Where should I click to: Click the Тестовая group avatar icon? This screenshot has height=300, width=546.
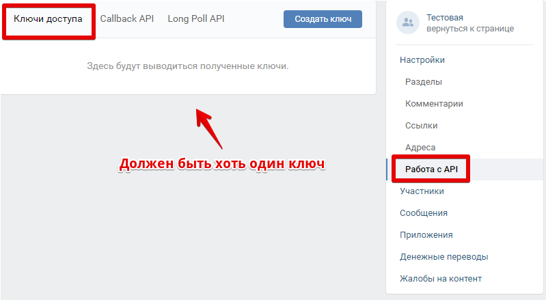pyautogui.click(x=408, y=23)
